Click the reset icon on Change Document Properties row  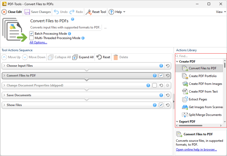pos(161,85)
